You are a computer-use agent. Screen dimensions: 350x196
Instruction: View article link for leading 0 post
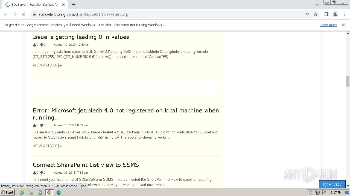point(47,65)
